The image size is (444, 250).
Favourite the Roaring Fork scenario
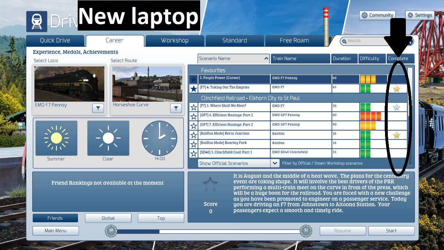coord(194,144)
